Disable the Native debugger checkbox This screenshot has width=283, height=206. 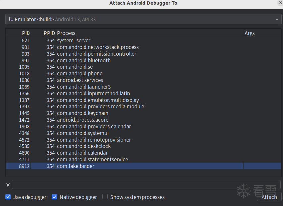click(55, 197)
